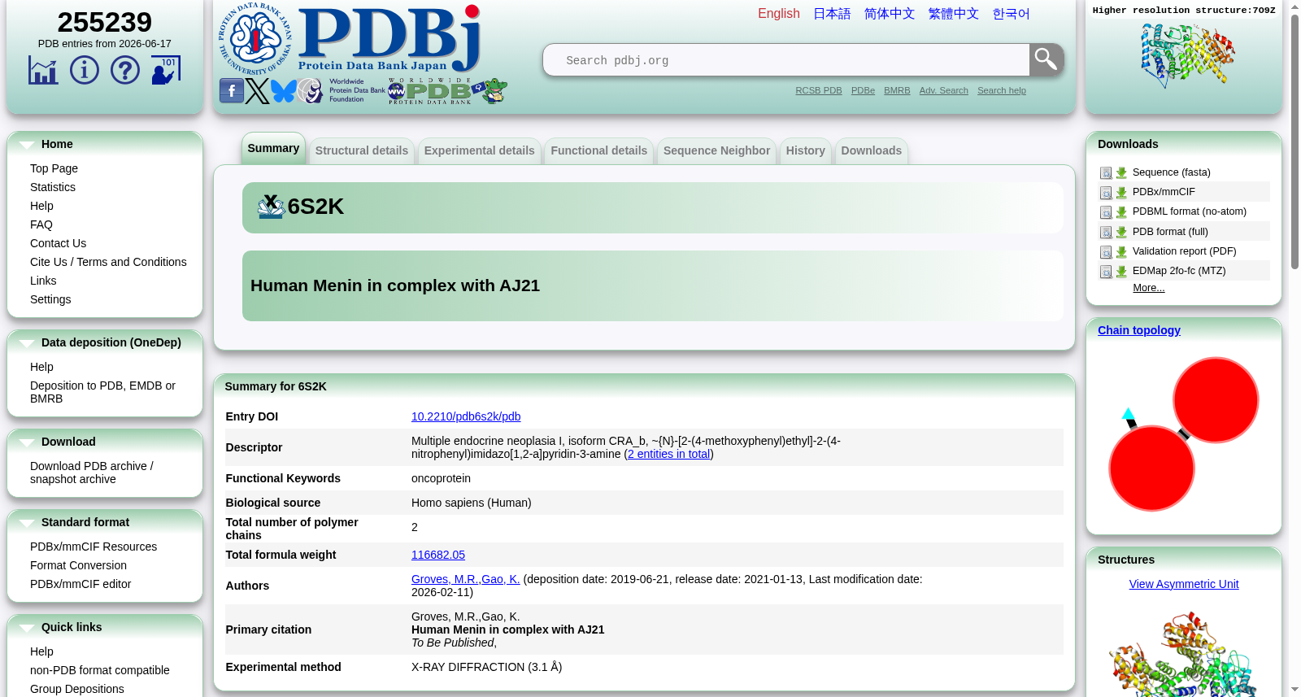The width and height of the screenshot is (1301, 697).
Task: Download the PDBx/mmCIF file via green arrow
Action: click(x=1121, y=193)
